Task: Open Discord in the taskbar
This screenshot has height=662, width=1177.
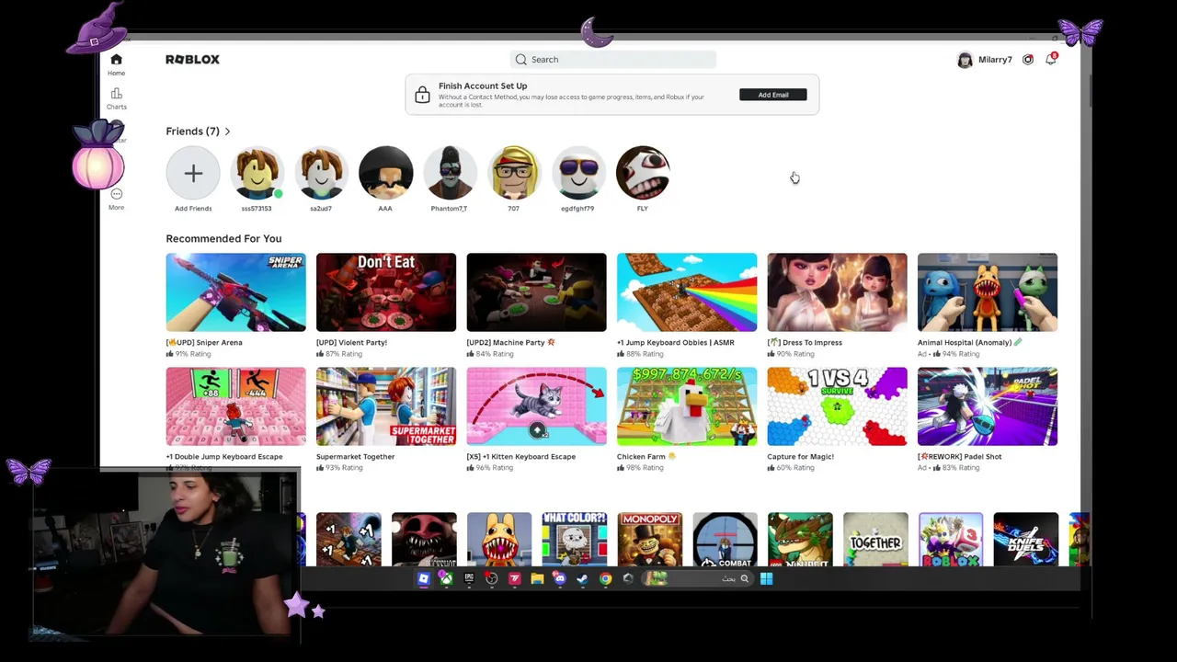Action: pos(560,579)
